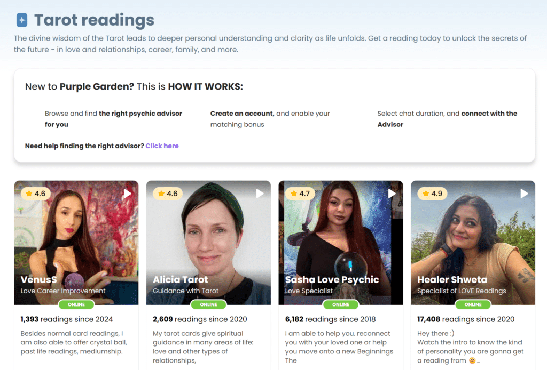
Task: Click the Healer Shweta name heading
Action: coord(452,280)
